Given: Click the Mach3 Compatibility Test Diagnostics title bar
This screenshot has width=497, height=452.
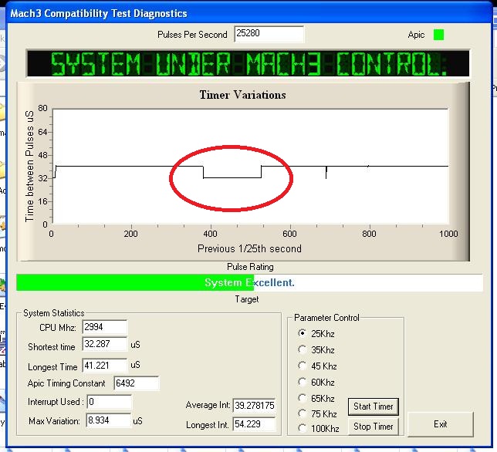Looking at the screenshot, I should pos(248,13).
